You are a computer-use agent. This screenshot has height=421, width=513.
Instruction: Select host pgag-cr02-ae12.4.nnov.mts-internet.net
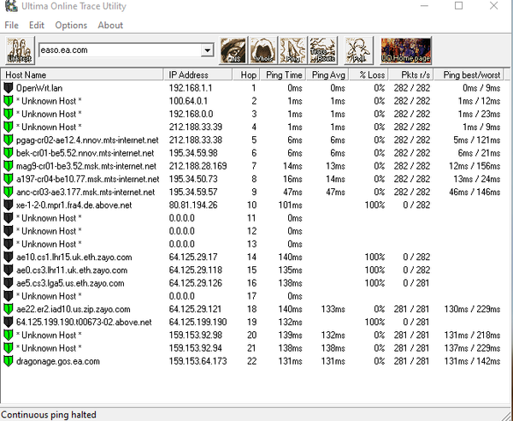(87, 140)
